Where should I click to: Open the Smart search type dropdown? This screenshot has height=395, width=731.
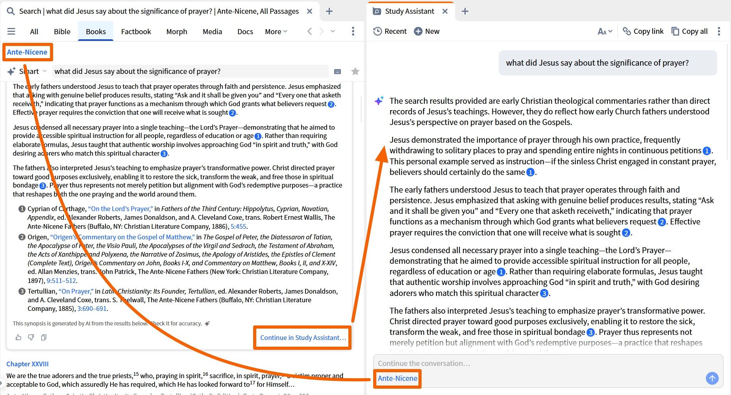pyautogui.click(x=27, y=72)
